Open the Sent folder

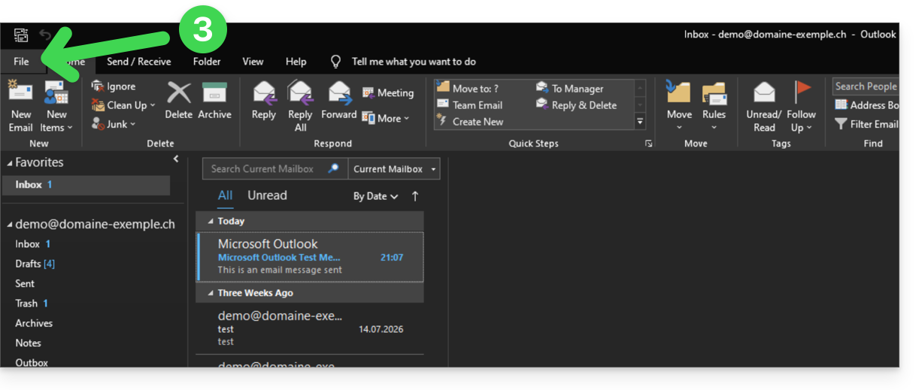click(x=25, y=283)
